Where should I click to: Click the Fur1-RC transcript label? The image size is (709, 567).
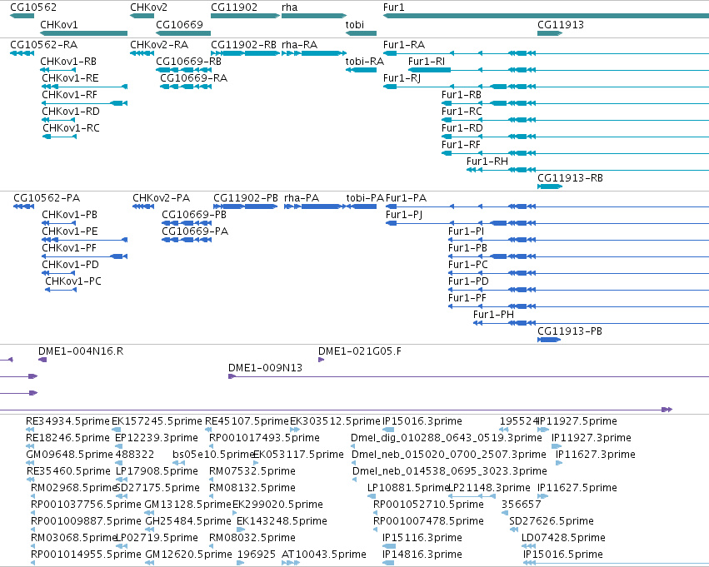pos(462,112)
